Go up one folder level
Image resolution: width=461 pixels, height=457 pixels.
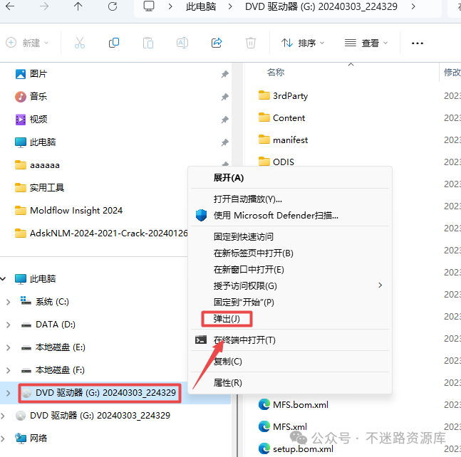click(78, 6)
